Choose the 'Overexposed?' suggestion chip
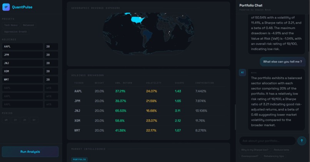 click(x=250, y=156)
